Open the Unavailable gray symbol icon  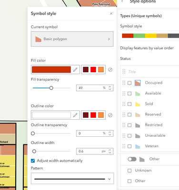coord(138,136)
